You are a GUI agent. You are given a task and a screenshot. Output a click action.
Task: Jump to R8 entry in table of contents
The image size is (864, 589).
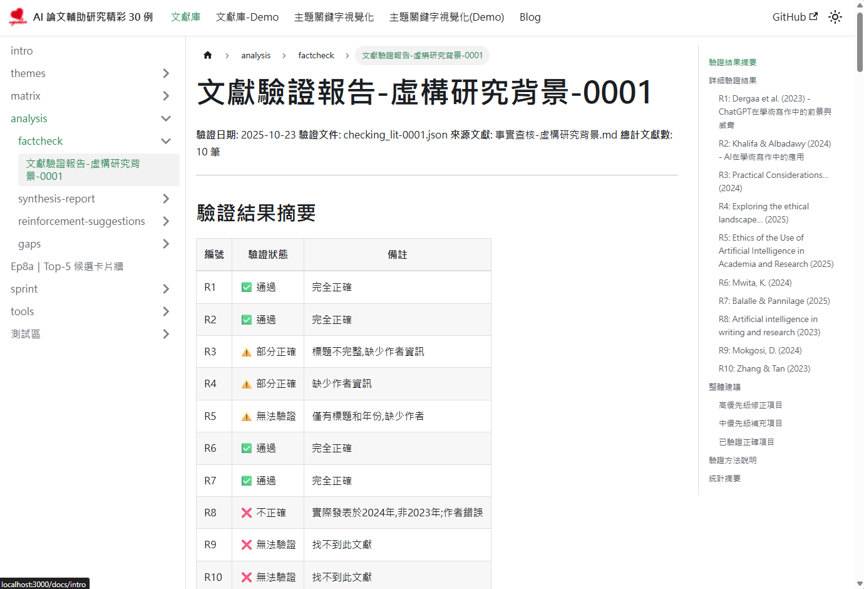pos(769,325)
